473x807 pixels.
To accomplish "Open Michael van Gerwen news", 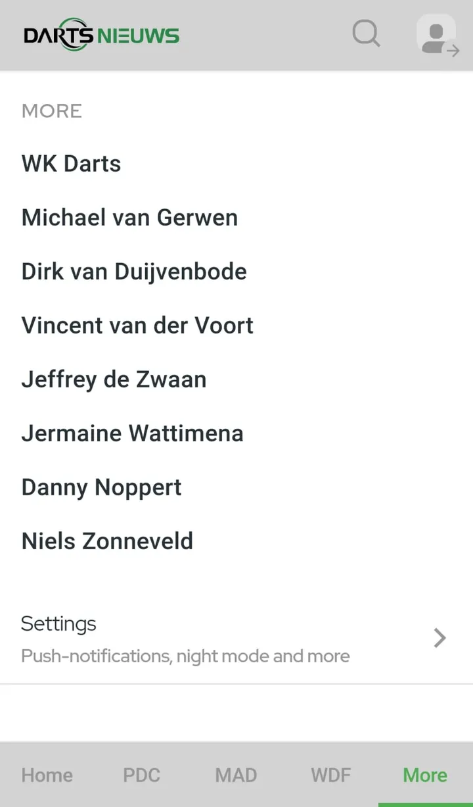I will click(x=129, y=218).
